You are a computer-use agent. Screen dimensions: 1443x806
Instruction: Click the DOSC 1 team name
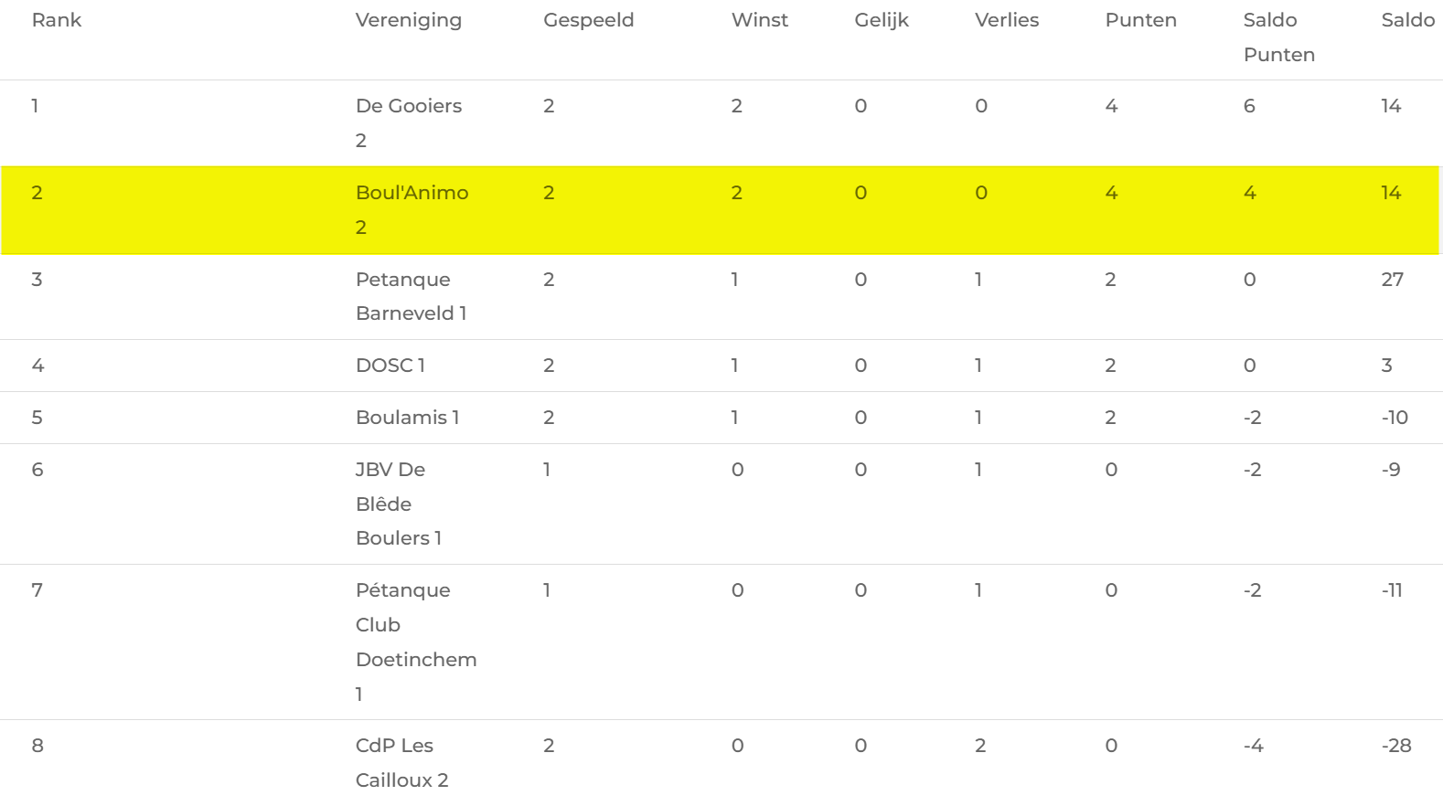tap(390, 366)
